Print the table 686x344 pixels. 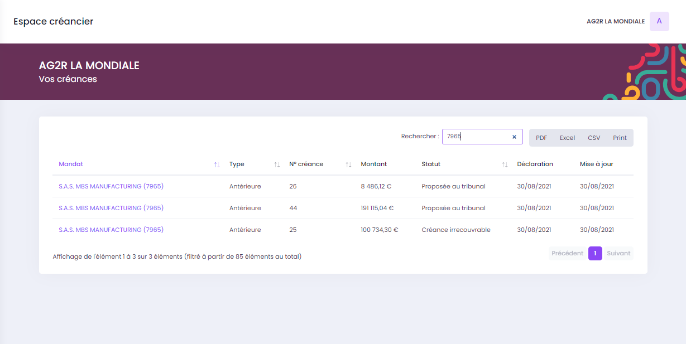click(x=620, y=138)
